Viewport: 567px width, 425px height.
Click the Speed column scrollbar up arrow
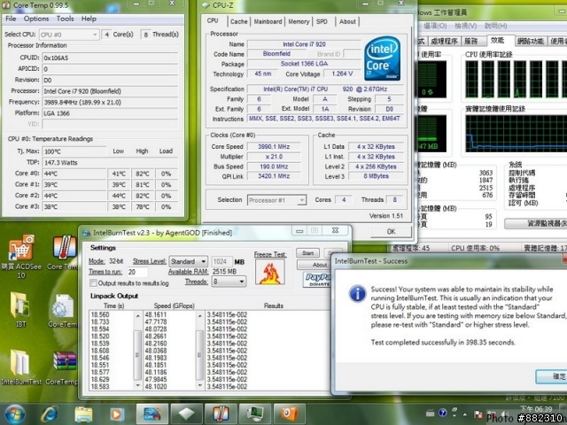[x=199, y=316]
